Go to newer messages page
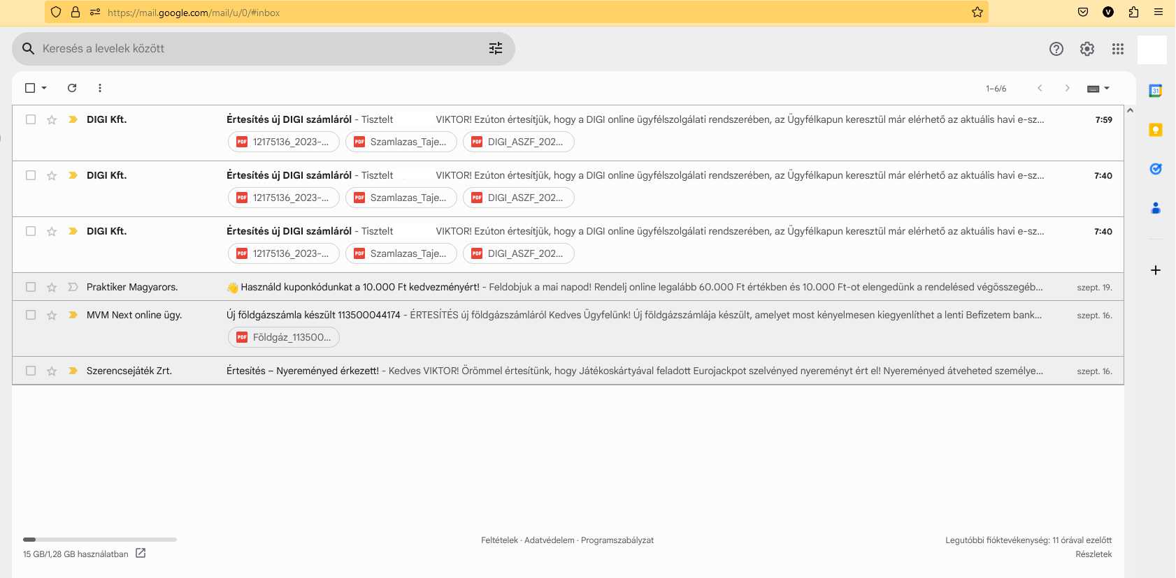The height and width of the screenshot is (578, 1176). 1040,88
